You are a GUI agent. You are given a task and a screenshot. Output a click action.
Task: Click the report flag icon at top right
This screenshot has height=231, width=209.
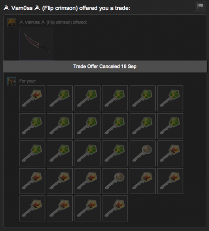[x=200, y=6]
